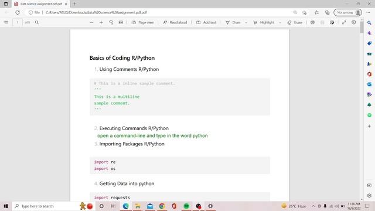The width and height of the screenshot is (375, 211).
Task: Open Microsoft Edge from taskbar
Action: pos(125,206)
